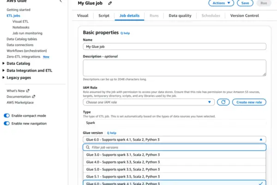Open AWS Marketplace link
277x185 pixels.
coord(20,103)
